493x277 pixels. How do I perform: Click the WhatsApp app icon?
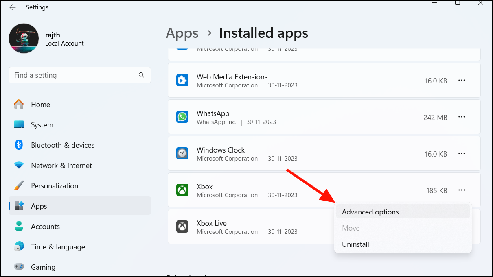182,117
